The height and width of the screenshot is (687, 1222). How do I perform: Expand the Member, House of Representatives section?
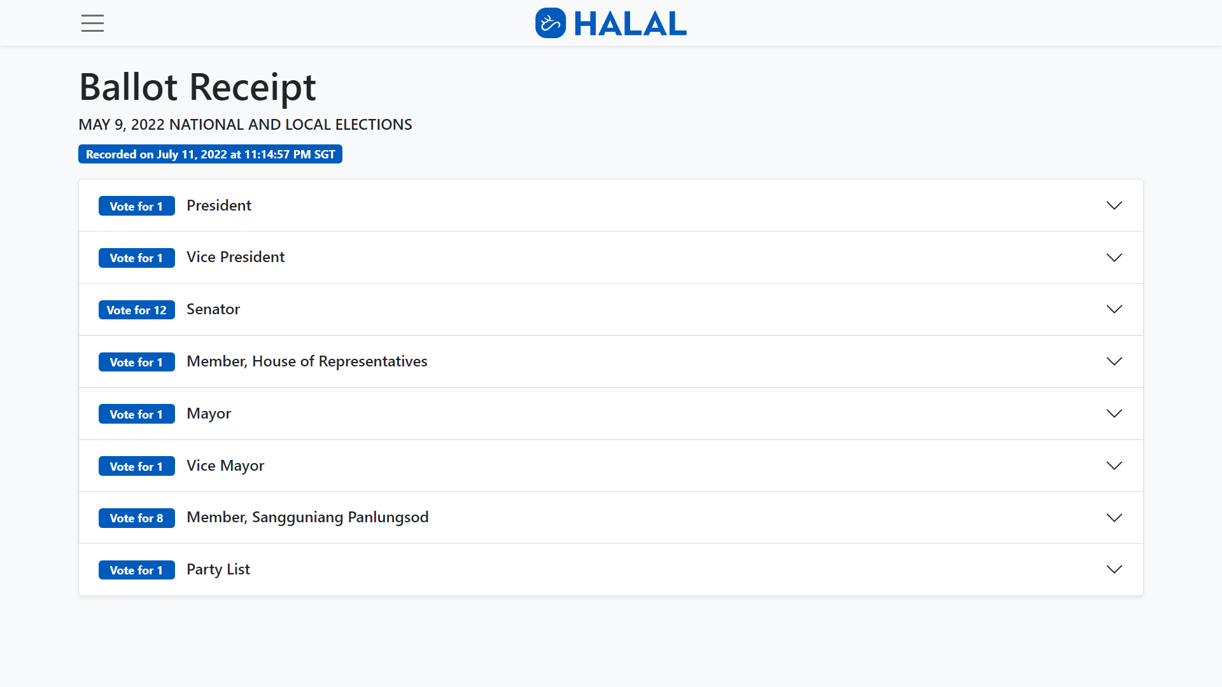pos(1114,361)
